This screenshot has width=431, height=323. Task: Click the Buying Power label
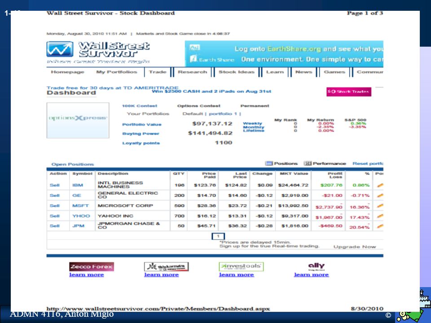click(x=141, y=134)
